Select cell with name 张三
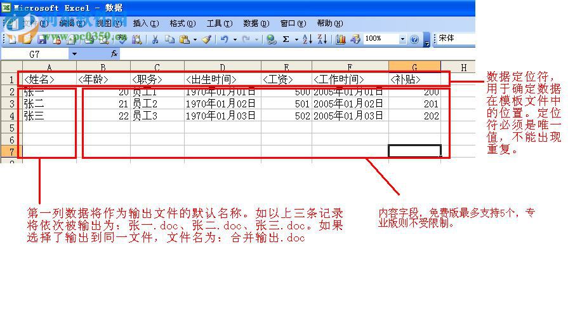 click(x=50, y=116)
